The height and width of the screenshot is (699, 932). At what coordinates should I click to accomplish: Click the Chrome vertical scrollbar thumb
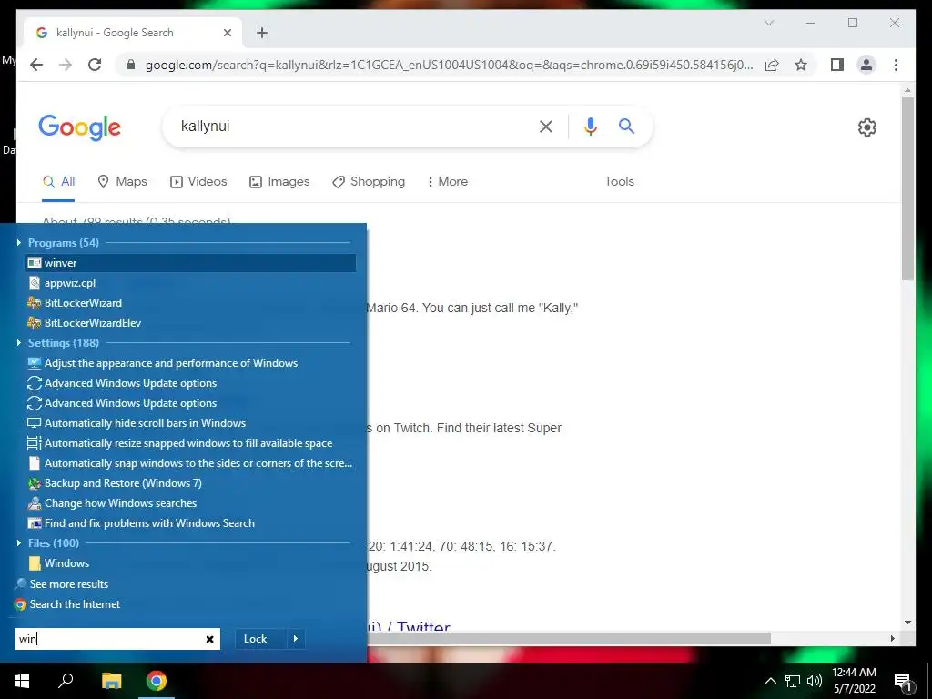907,187
